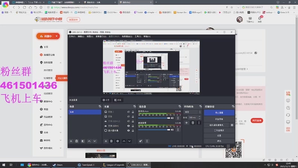
Task: Hide the 文本 (GDI+) source
Action: (x=129, y=126)
